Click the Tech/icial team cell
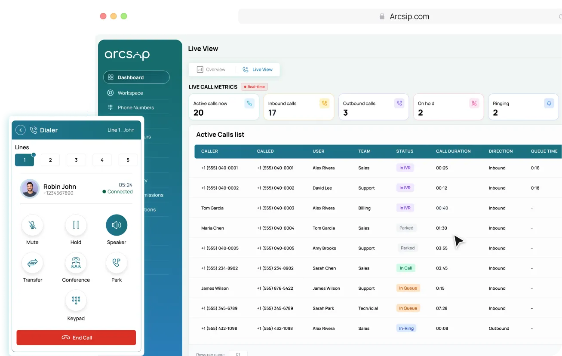This screenshot has width=562, height=356. (x=368, y=308)
